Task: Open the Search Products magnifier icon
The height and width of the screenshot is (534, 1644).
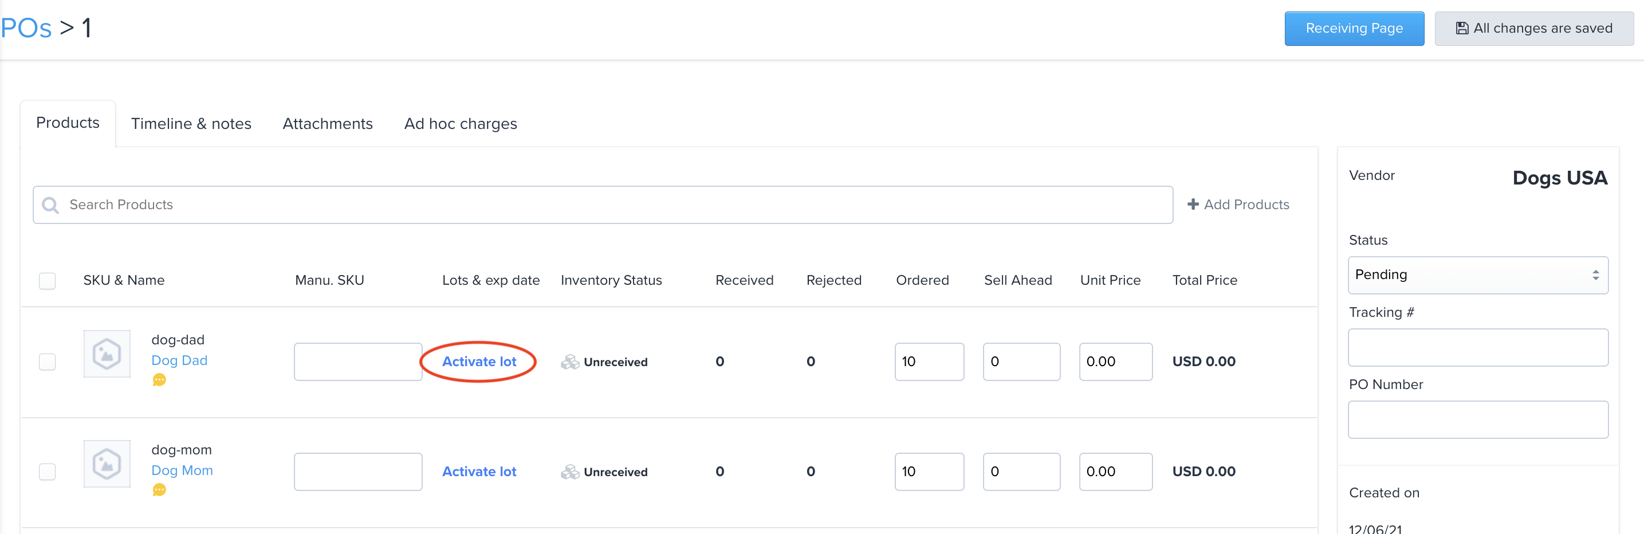Action: click(x=50, y=204)
